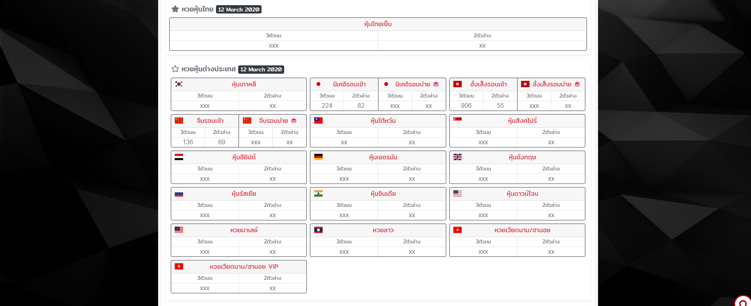
Task: Click the South Korea flag icon
Action: [x=179, y=84]
